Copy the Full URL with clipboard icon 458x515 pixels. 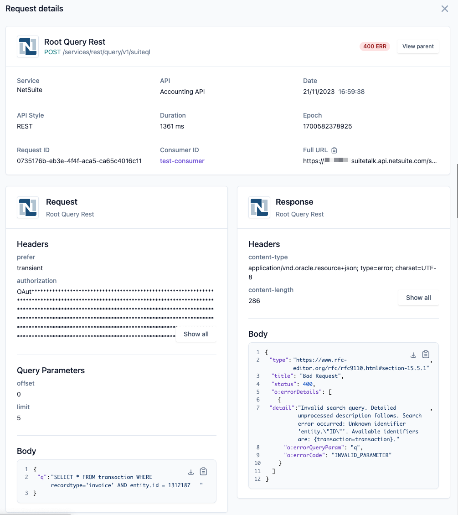point(334,150)
